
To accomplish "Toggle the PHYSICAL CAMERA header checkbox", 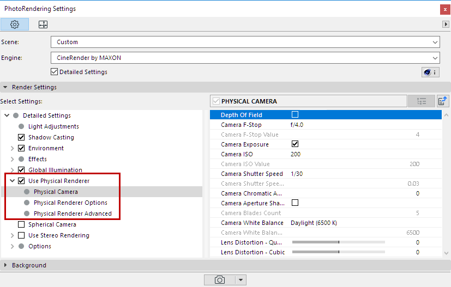I will click(x=216, y=101).
